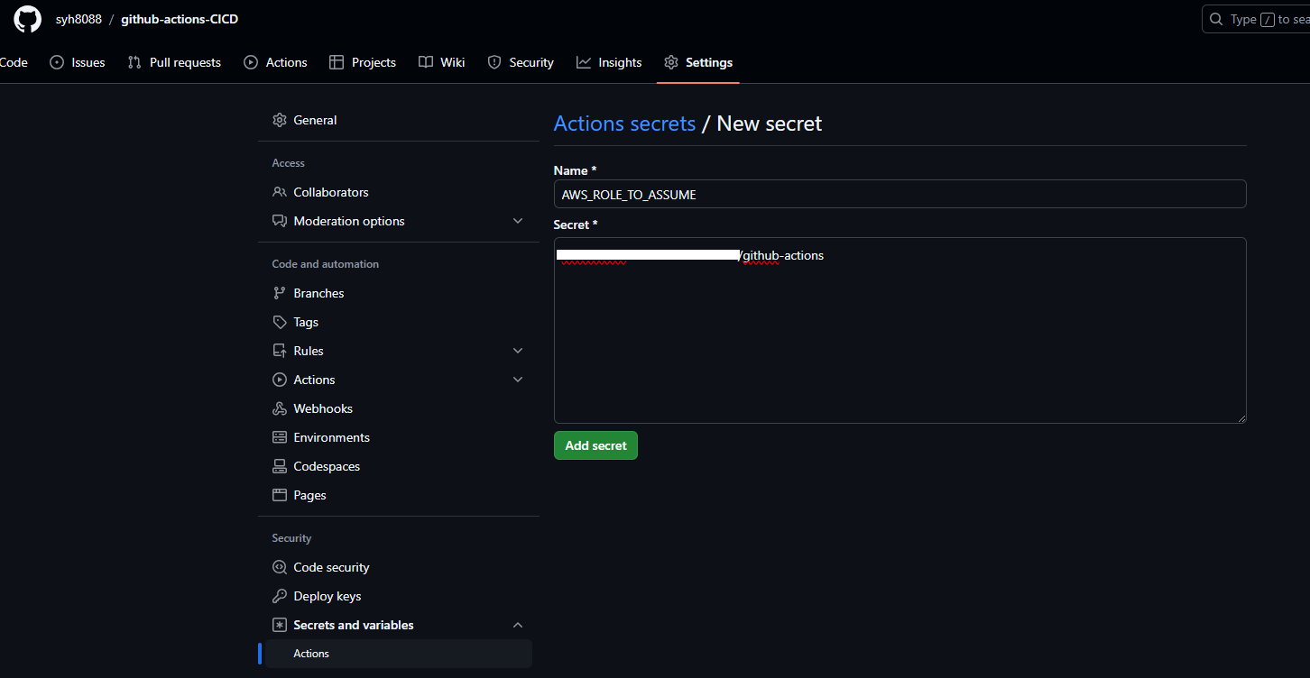Select the Settings tab
Screen dimensions: 1310x678
[x=698, y=62]
